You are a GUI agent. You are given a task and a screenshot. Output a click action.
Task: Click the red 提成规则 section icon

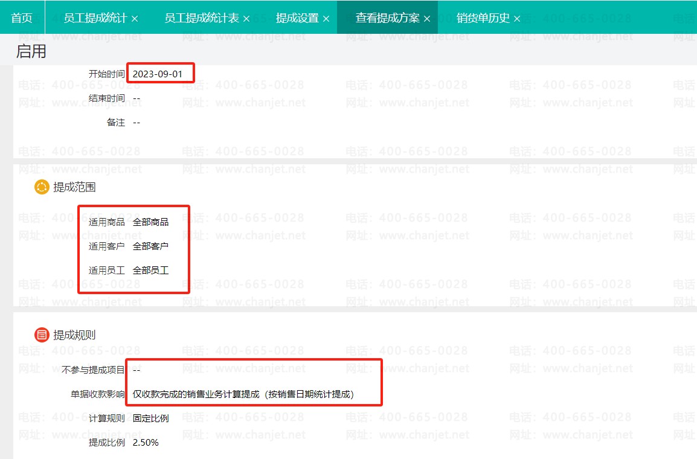point(42,335)
